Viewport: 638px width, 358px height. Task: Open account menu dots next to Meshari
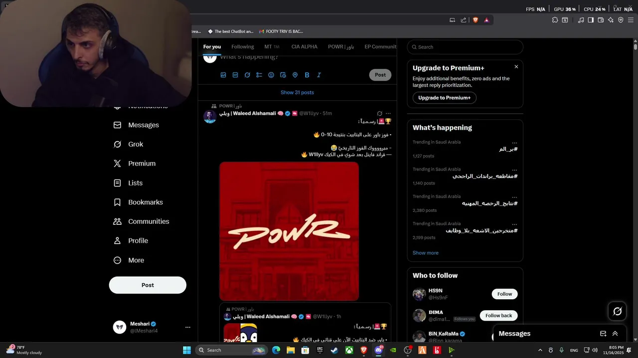[188, 327]
